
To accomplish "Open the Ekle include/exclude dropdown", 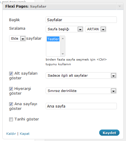I will [x=18, y=38].
